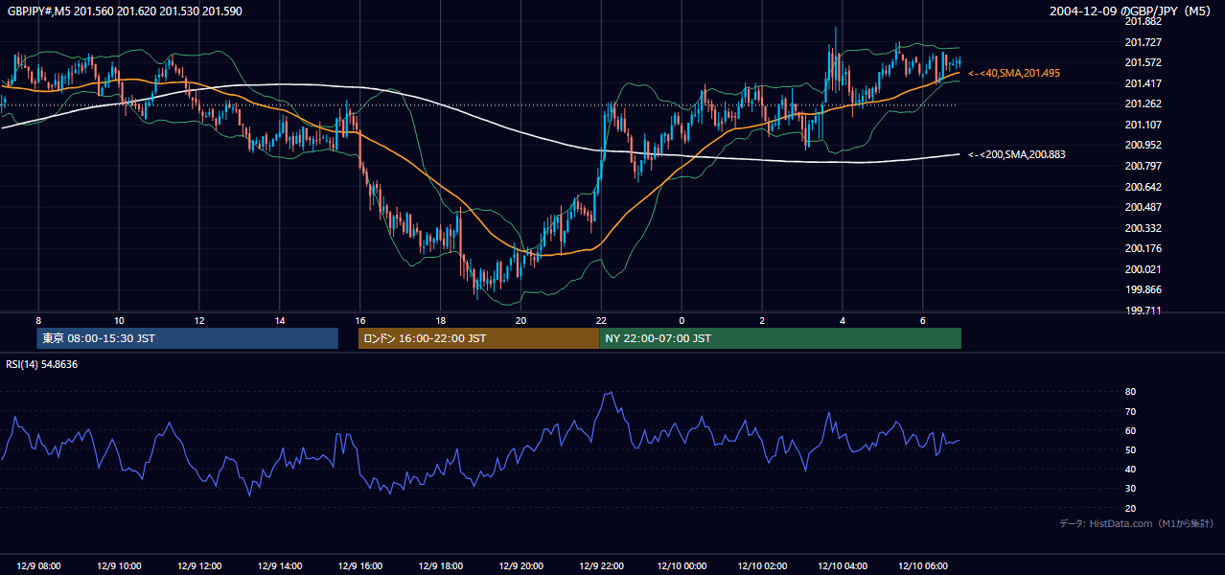The image size is (1225, 575).
Task: Click the hour tick '20' under price chart
Action: click(520, 320)
